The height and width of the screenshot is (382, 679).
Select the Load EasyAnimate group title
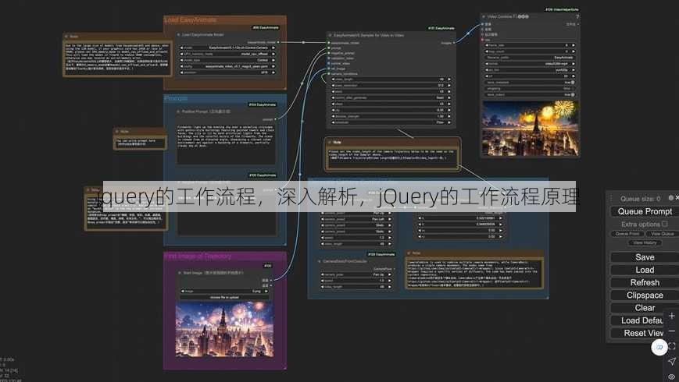[190, 19]
